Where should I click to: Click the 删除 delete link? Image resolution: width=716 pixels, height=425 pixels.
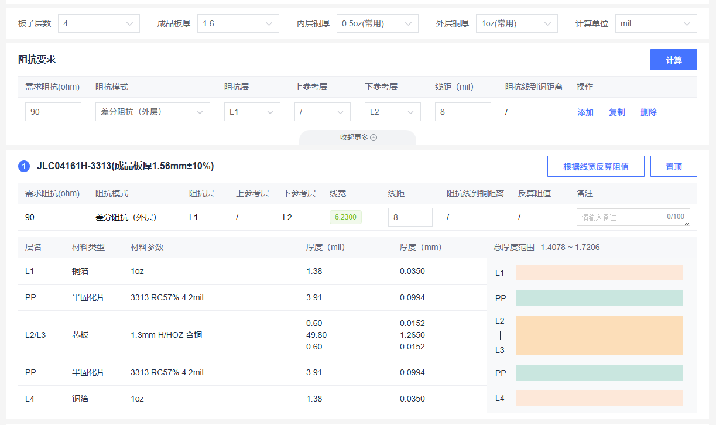[649, 112]
